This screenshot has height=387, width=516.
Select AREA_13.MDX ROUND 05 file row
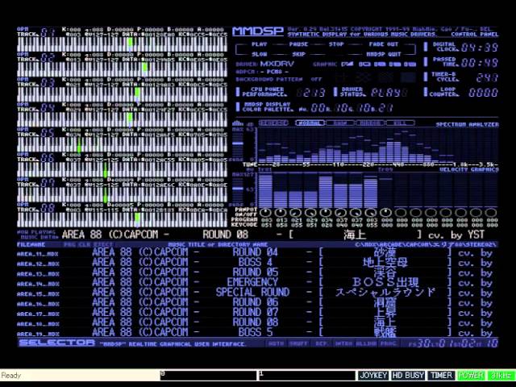tap(258, 273)
